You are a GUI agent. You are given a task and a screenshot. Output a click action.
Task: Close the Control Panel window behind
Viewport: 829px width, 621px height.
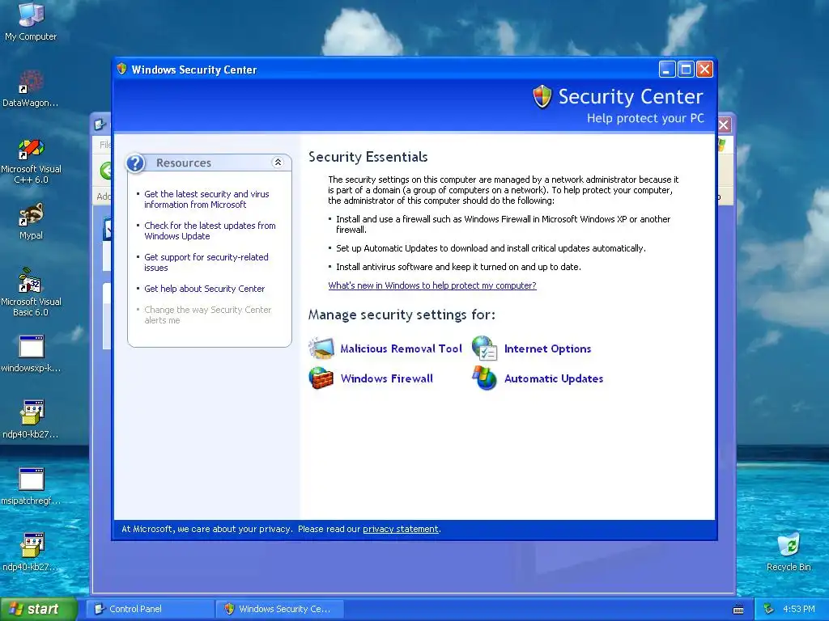tap(724, 125)
